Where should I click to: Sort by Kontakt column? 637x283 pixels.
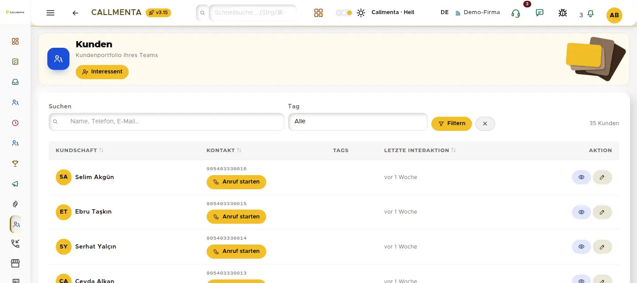coord(224,150)
